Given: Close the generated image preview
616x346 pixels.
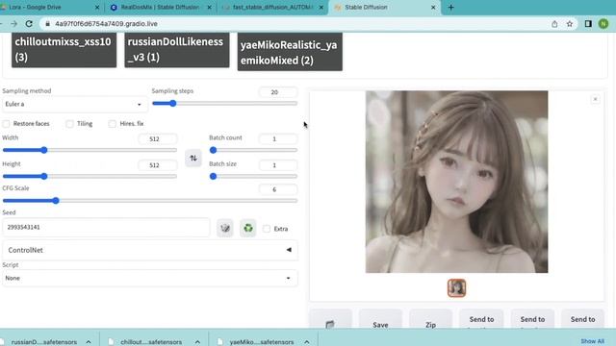Looking at the screenshot, I should click(x=595, y=99).
